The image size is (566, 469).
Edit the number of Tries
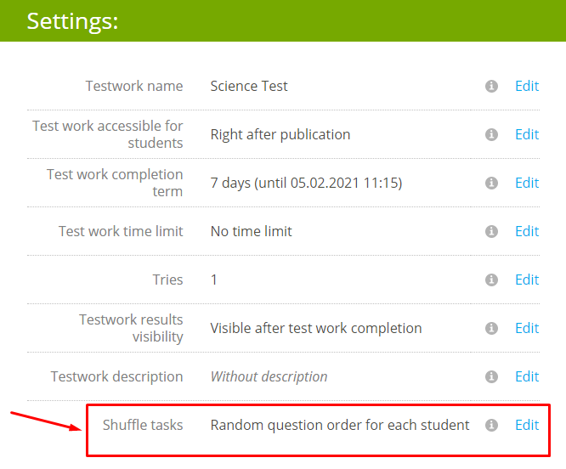coord(527,280)
